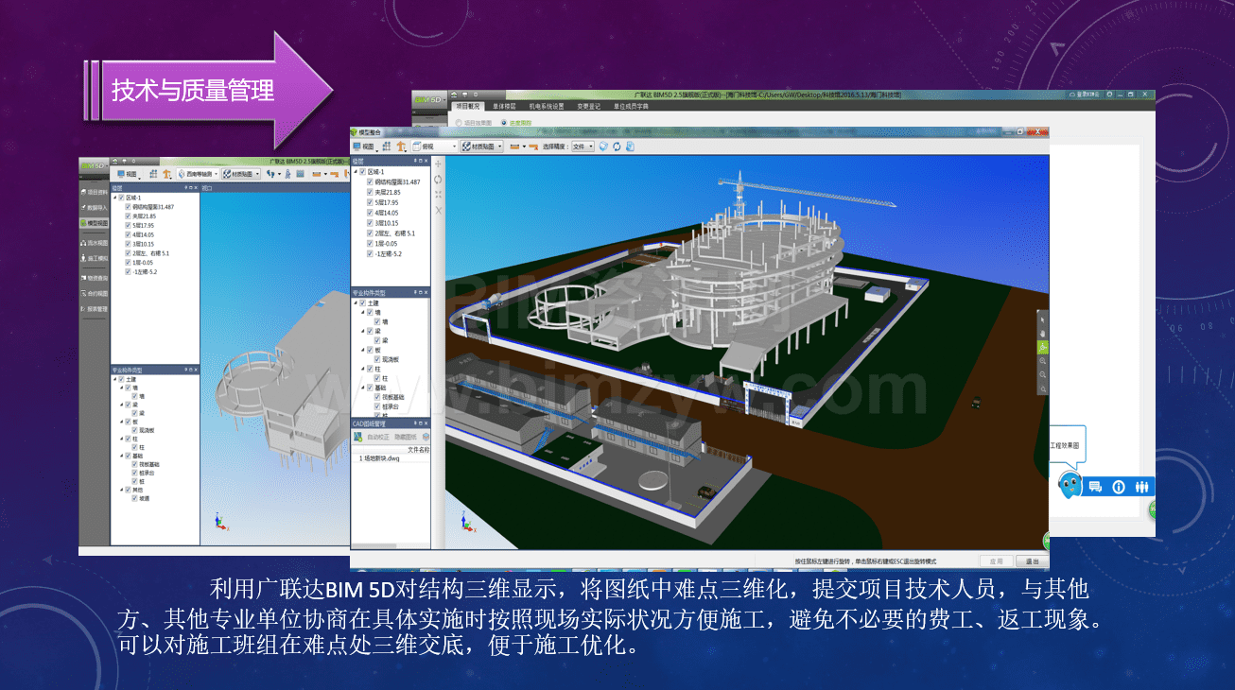Click the info circle icon in floating widget
Screen dimensions: 1235x690
pyautogui.click(x=1119, y=487)
